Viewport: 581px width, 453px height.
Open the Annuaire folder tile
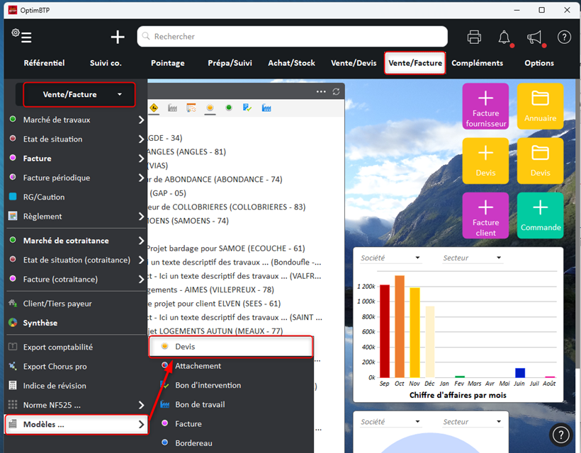540,106
